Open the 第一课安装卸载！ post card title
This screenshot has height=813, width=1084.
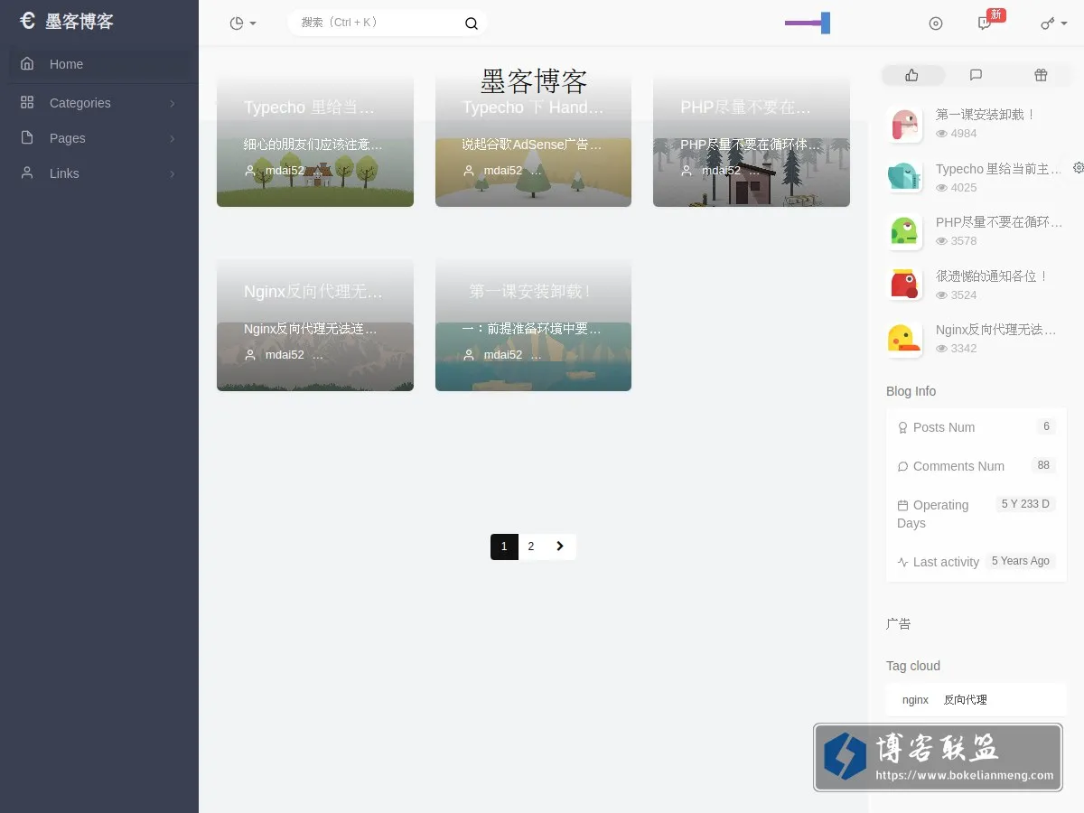[533, 292]
